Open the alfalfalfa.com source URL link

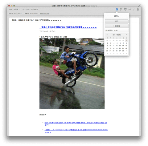pyautogui.click(x=45, y=14)
